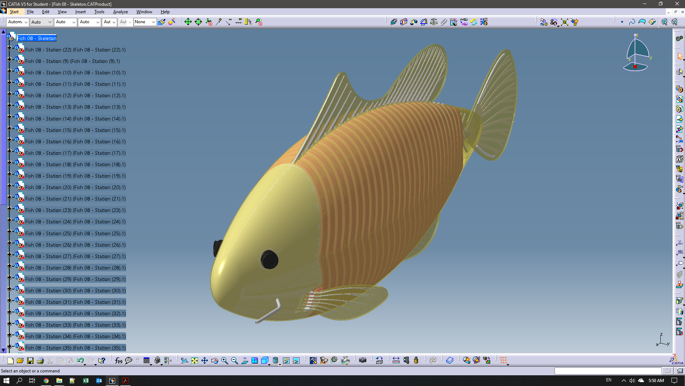Click the Open file icon
This screenshot has width=685, height=386.
tap(20, 360)
